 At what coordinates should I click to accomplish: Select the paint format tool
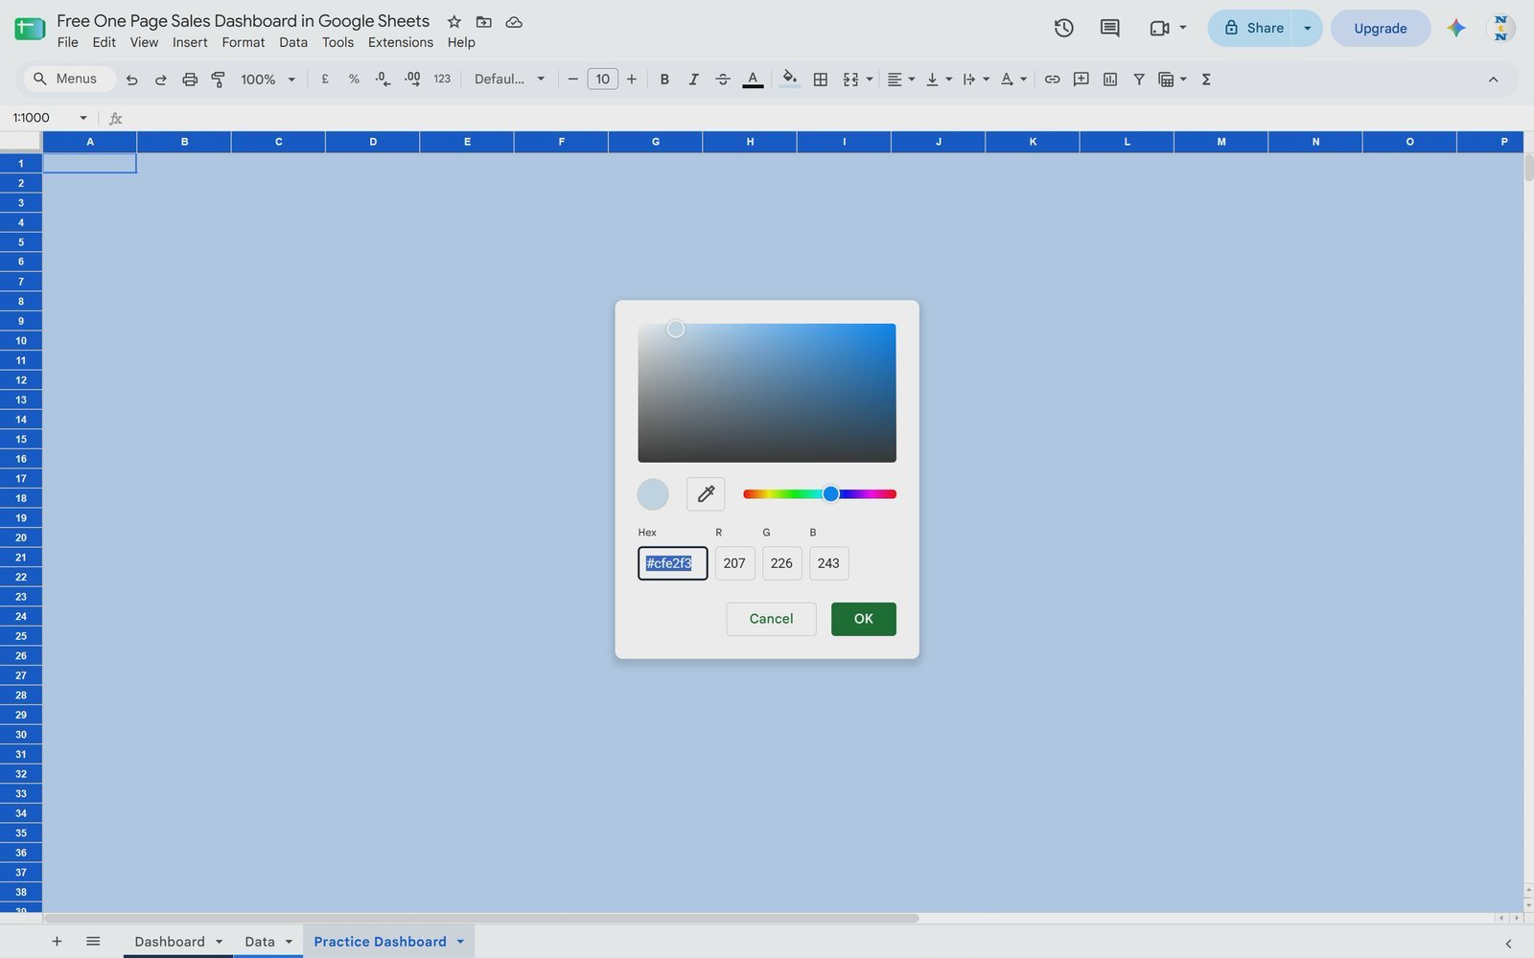[219, 80]
